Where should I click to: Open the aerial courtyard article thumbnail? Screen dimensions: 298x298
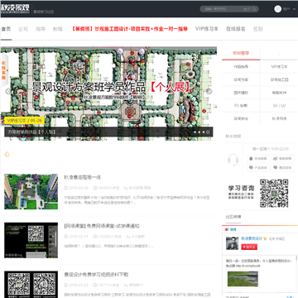coord(31,191)
